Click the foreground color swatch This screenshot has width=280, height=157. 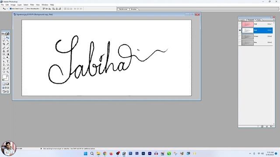[4, 77]
